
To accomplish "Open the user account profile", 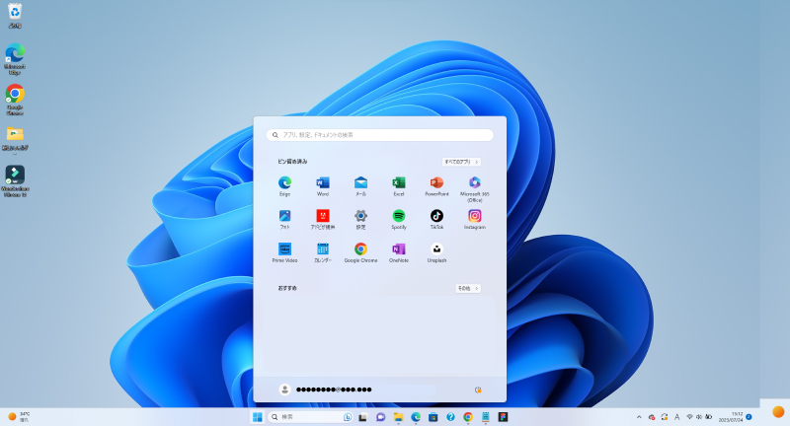I will 326,390.
